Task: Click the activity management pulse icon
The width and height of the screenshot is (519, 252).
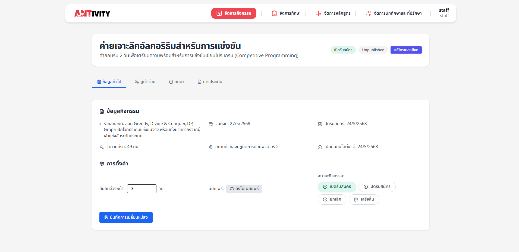Action: pos(219,13)
